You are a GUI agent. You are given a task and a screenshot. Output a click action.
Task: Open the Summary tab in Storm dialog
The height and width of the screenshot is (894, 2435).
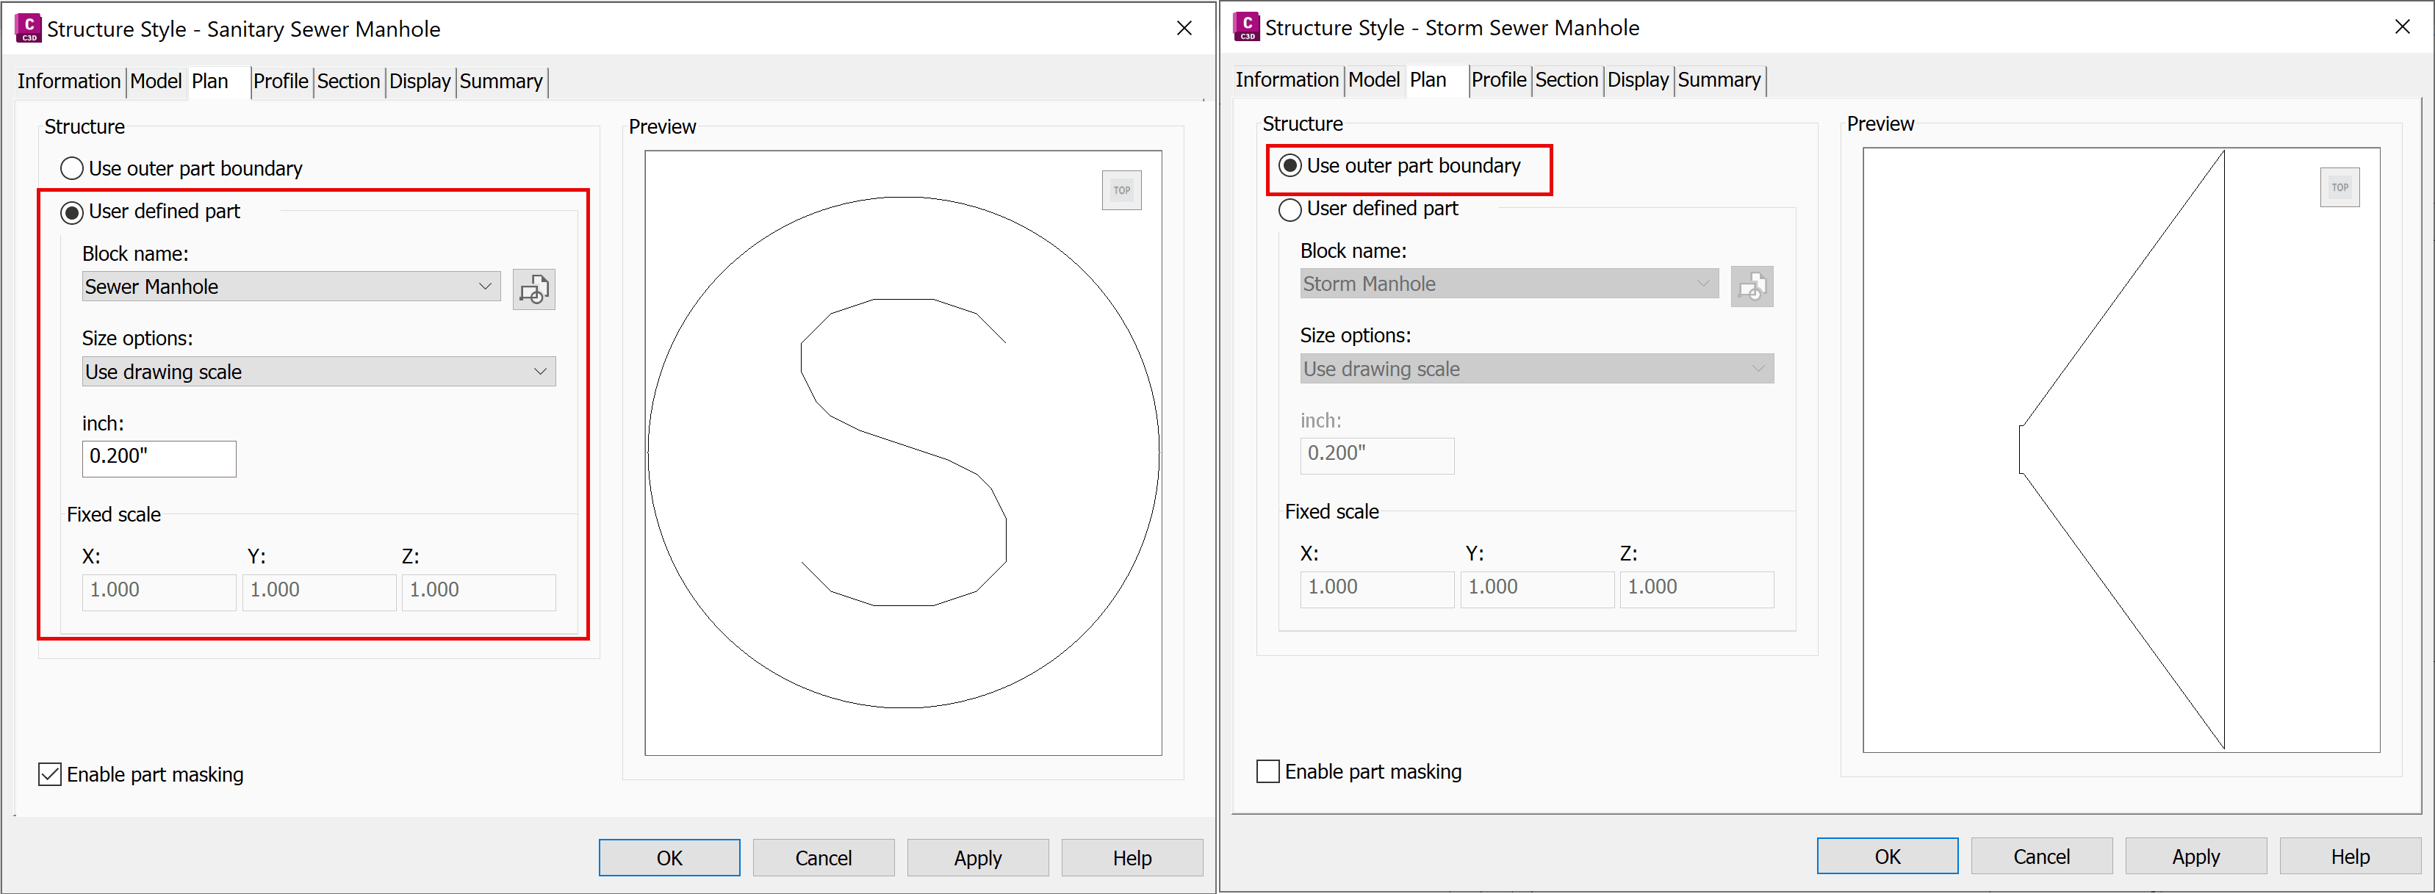[1719, 79]
